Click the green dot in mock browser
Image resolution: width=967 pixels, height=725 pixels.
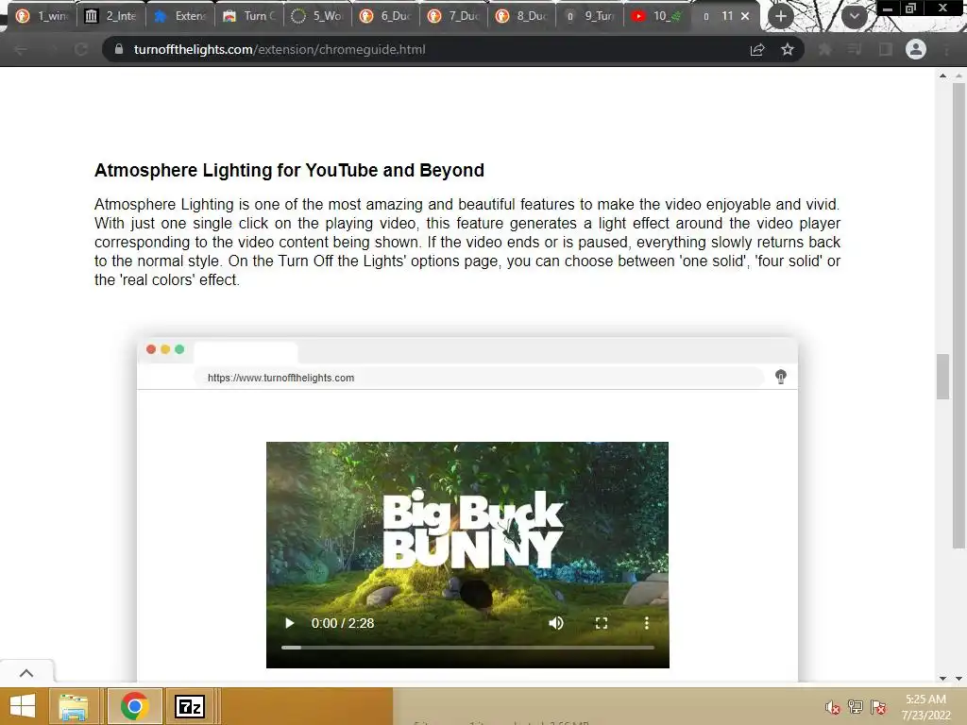tap(179, 349)
